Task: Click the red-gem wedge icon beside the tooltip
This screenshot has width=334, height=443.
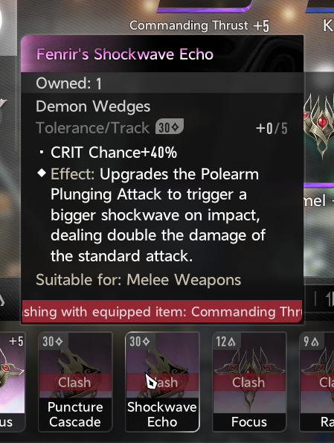Action: coord(321,124)
